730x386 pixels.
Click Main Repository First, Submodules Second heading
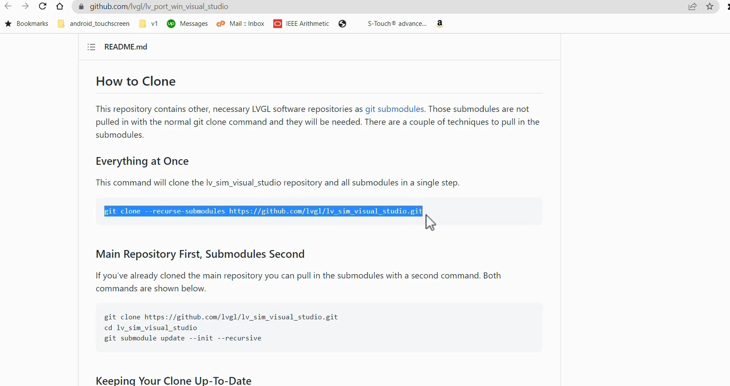tap(200, 254)
